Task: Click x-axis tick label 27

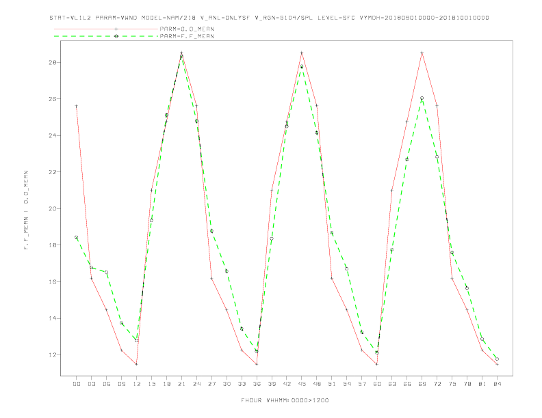Action: point(211,384)
